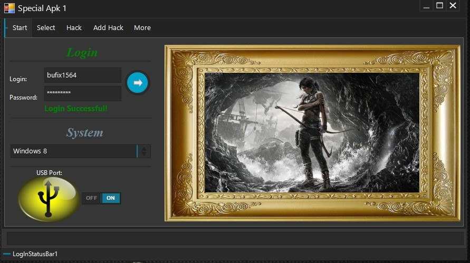Viewport: 470px width, 263px height.
Task: Select the Start tab
Action: point(20,28)
